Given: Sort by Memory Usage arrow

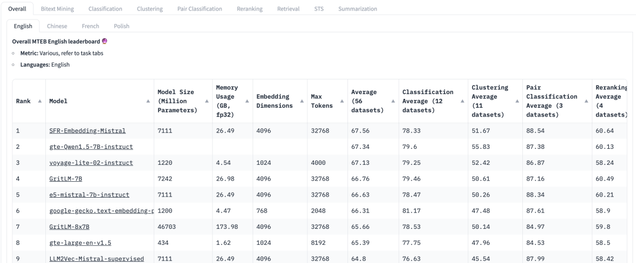Looking at the screenshot, I should tap(247, 101).
